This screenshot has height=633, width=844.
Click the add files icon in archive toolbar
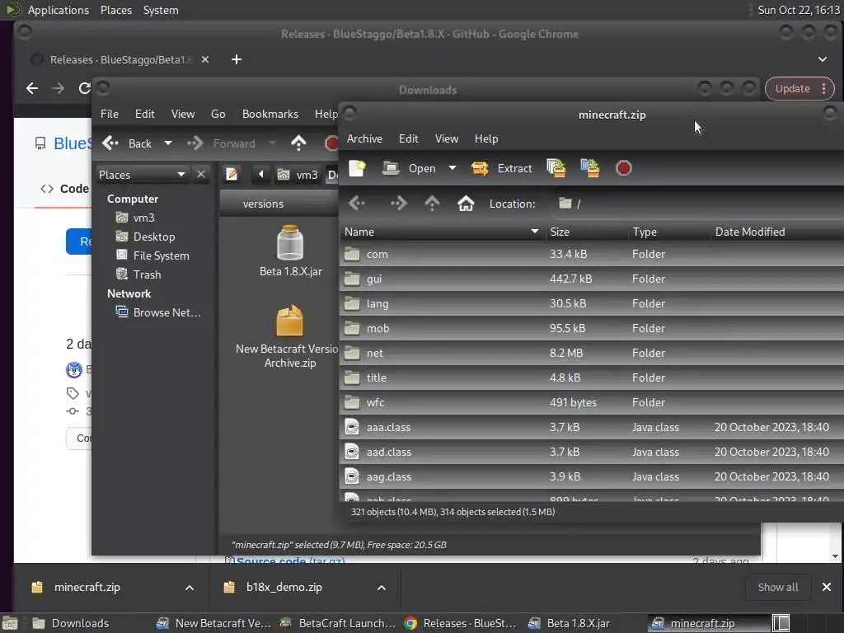[556, 168]
